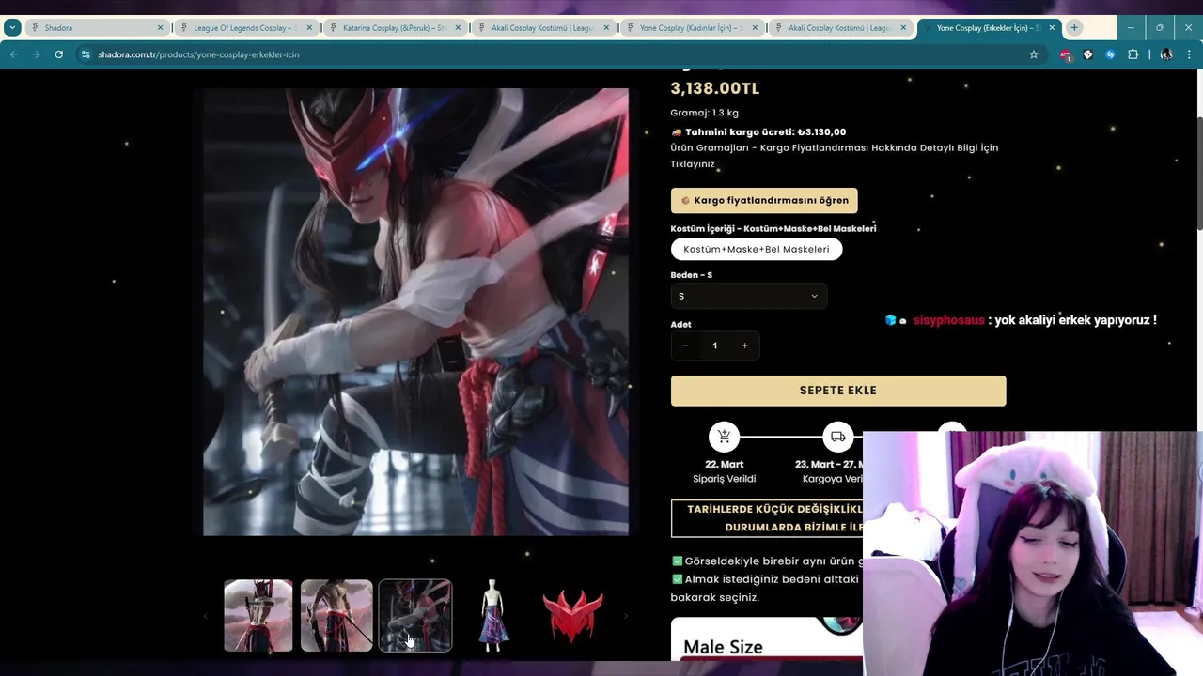
Task: Click the main product image
Action: pyautogui.click(x=415, y=312)
